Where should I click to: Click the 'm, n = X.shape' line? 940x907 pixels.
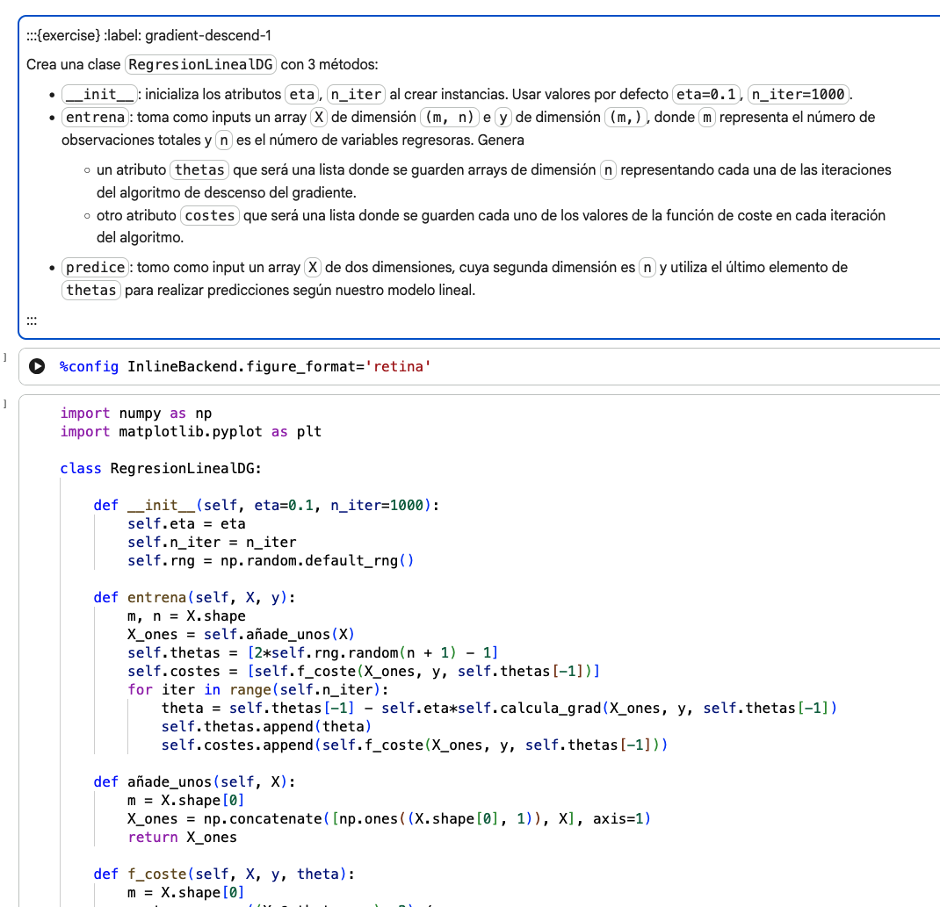186,615
